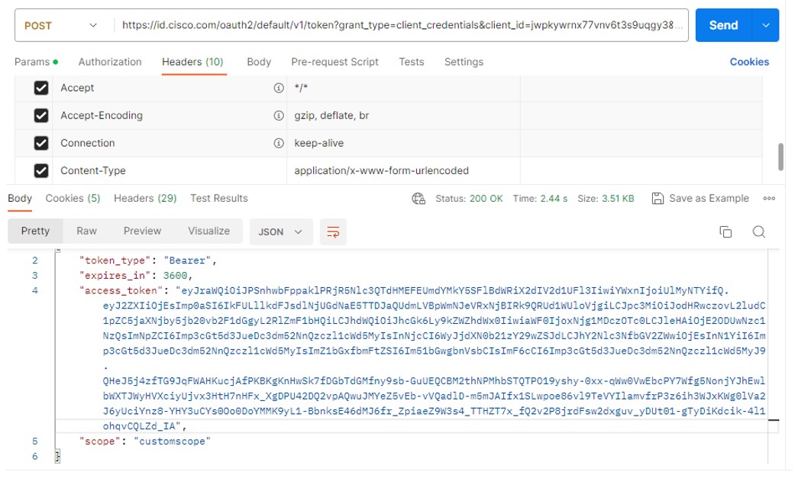
Task: Open the request Body tab
Action: tap(259, 62)
